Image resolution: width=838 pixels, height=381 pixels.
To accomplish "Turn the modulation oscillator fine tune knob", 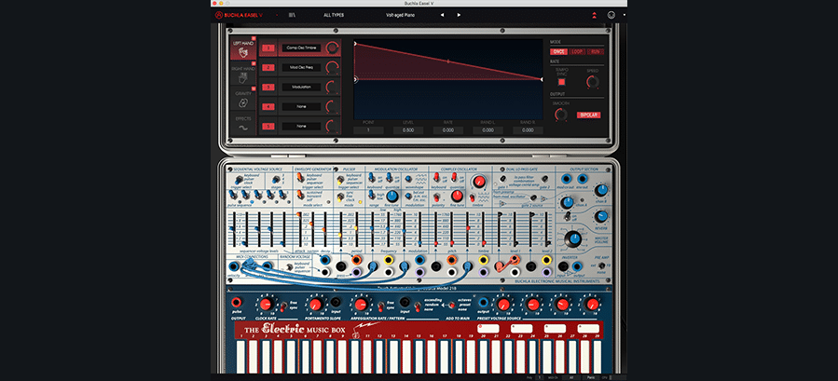I will tap(392, 197).
